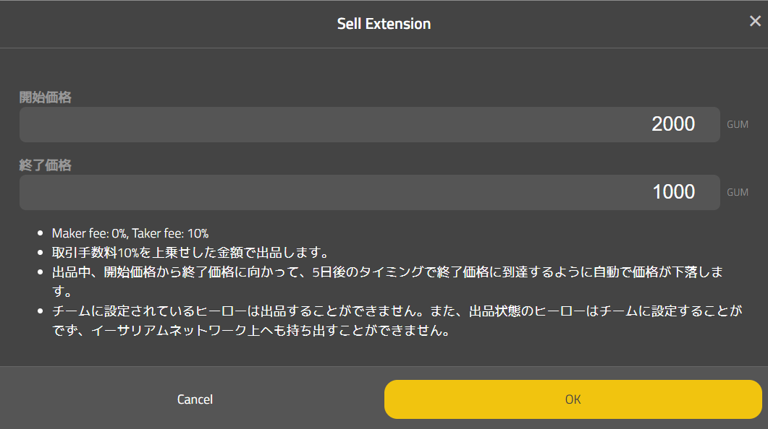This screenshot has height=429, width=768.
Task: Click the note starting with チームに設定されている
Action: click(x=398, y=311)
